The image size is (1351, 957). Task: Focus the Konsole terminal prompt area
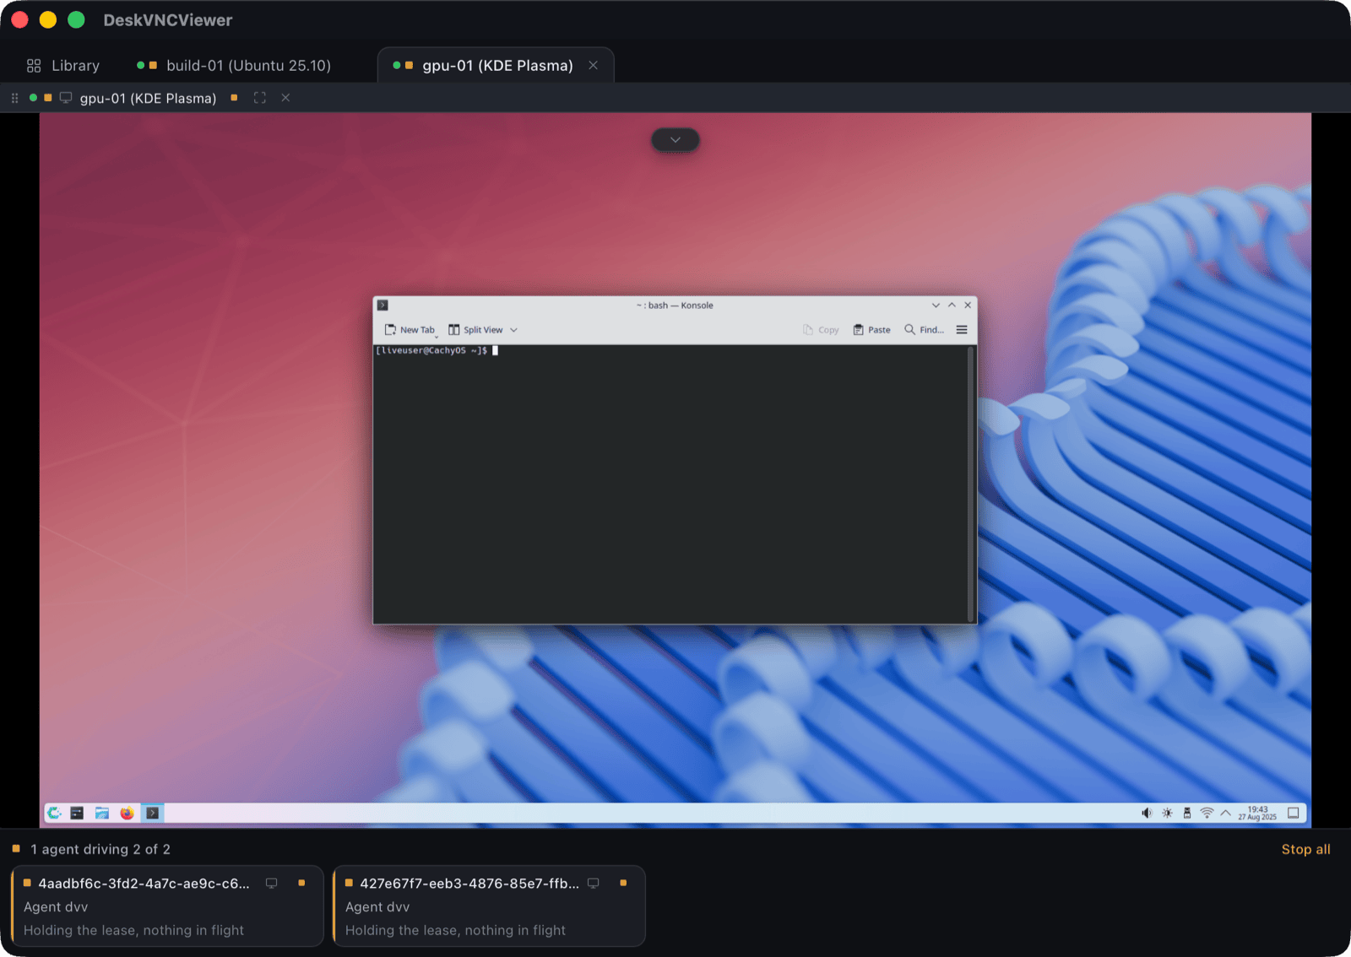coord(670,484)
